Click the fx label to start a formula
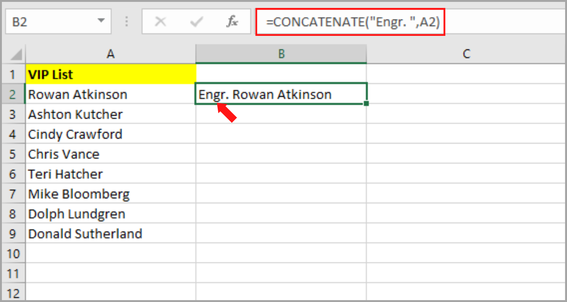 tap(233, 22)
